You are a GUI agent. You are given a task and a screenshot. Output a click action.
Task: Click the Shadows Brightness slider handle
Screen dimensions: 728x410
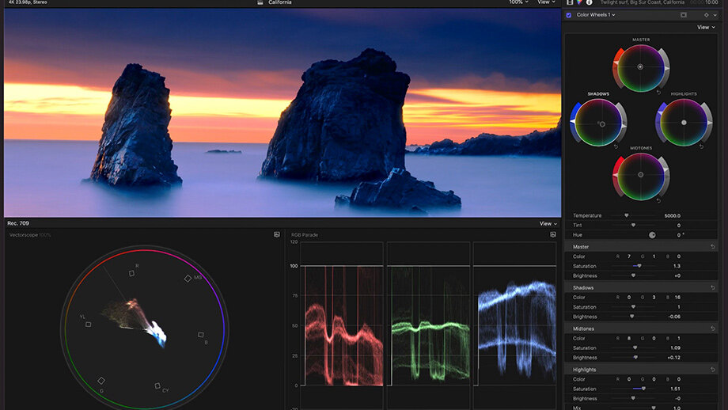[632, 317]
